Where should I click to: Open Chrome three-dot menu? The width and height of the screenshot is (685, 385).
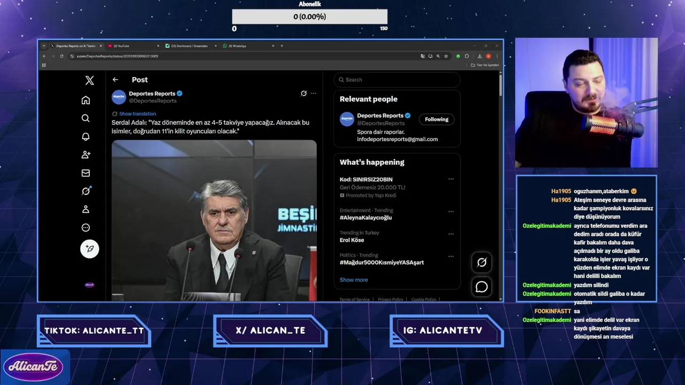[x=497, y=56]
